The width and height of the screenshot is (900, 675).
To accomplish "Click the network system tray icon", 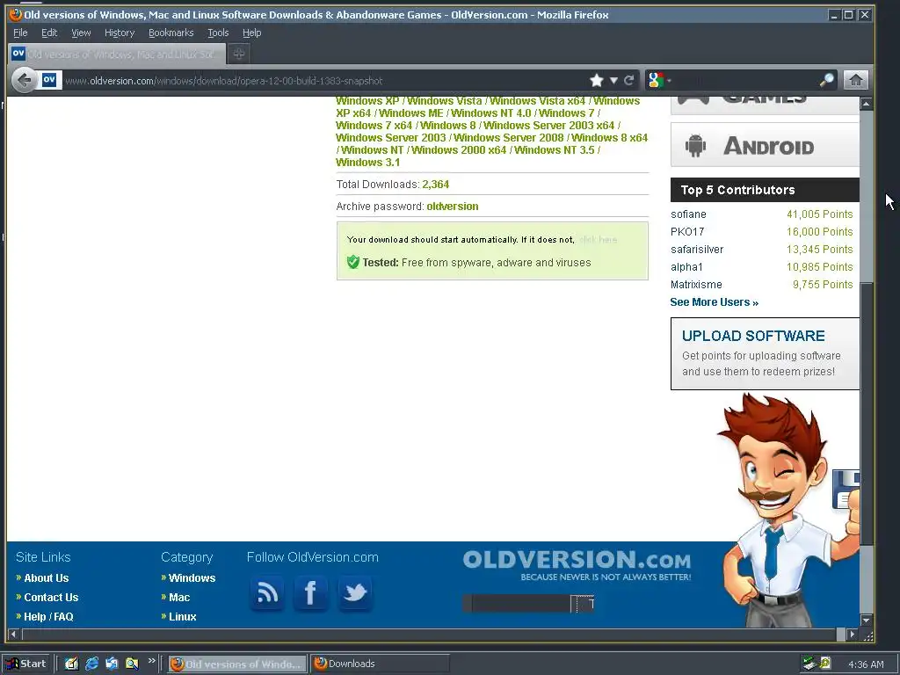I will tap(809, 664).
